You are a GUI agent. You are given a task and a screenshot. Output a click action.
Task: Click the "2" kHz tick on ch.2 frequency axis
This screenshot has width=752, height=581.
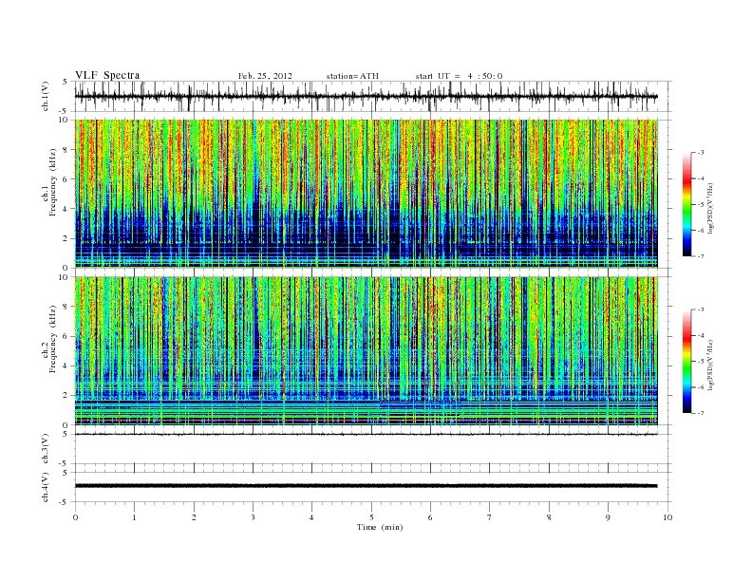(66, 396)
